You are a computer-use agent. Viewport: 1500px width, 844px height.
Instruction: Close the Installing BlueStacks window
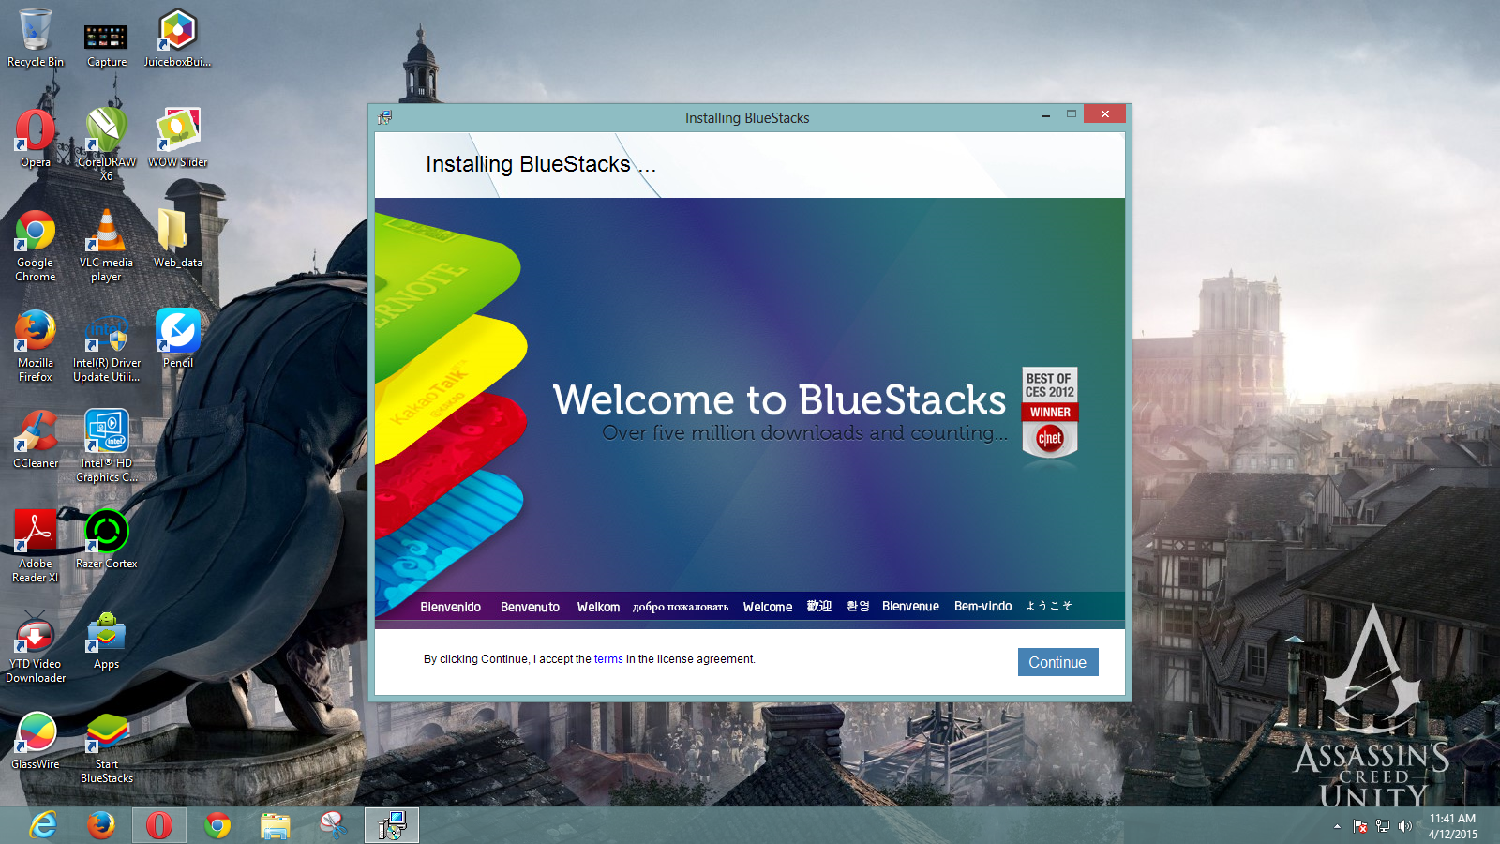click(x=1105, y=114)
